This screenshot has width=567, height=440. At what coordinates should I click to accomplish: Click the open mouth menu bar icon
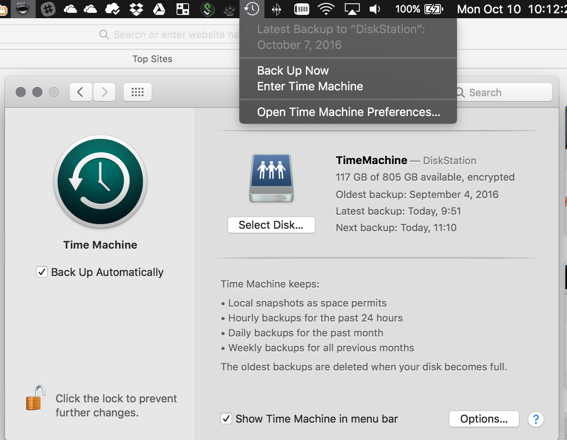point(22,9)
